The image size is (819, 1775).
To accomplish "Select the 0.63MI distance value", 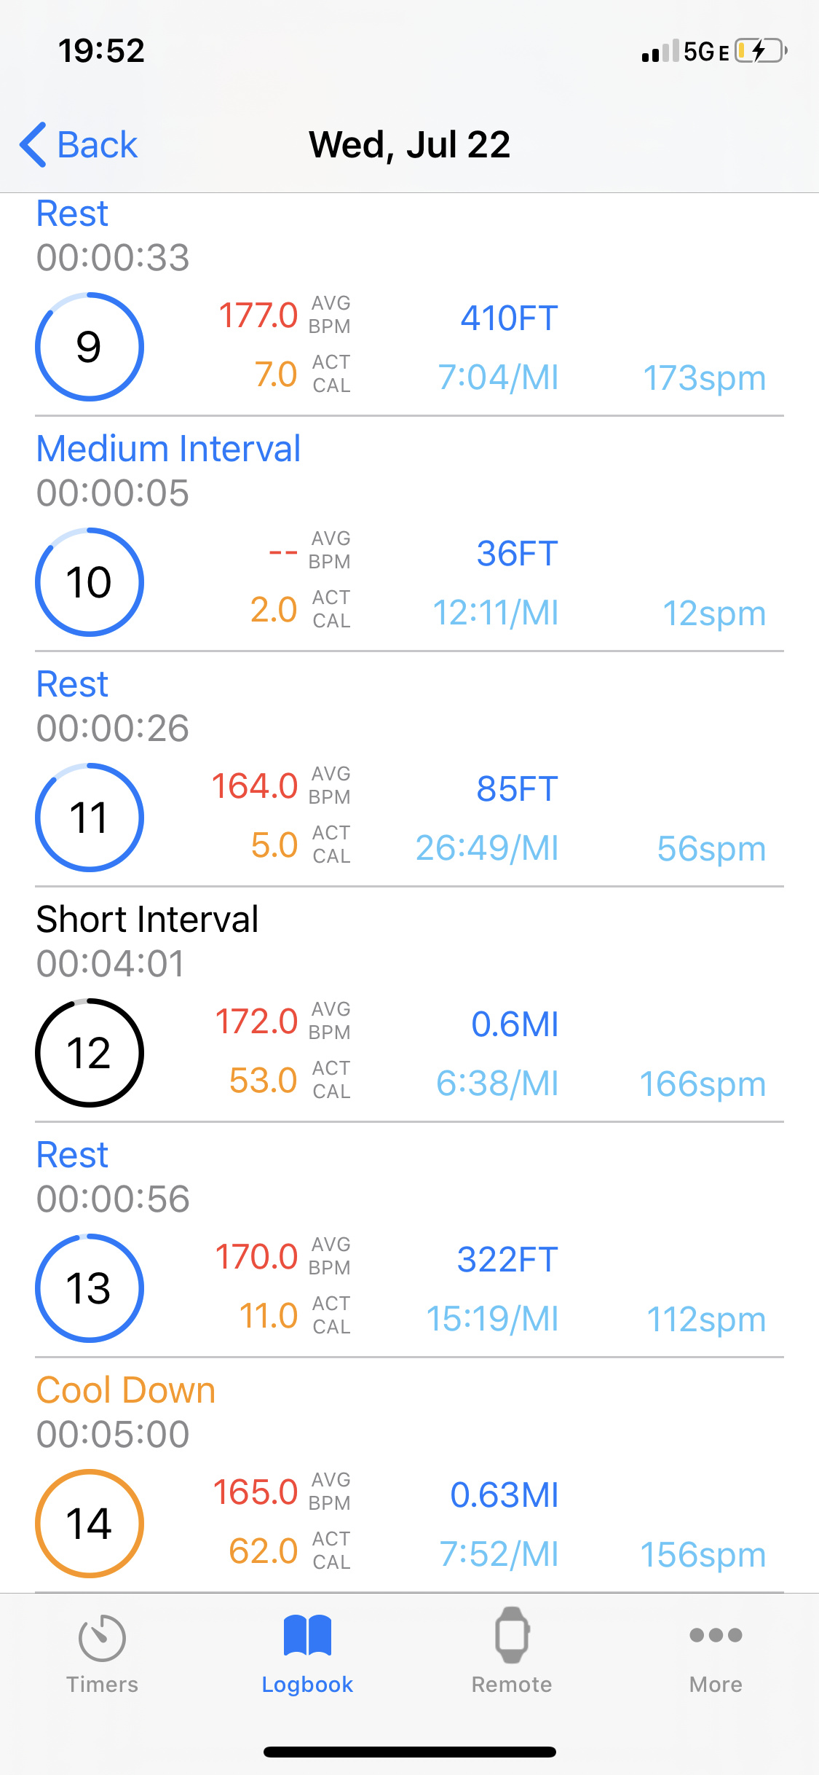I will pyautogui.click(x=504, y=1495).
